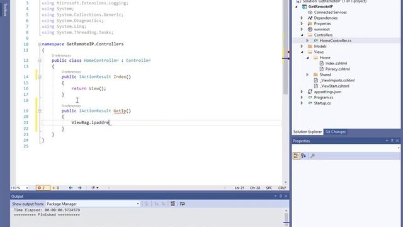Collapse the Index method at line 14
Image resolution: width=403 pixels, height=227 pixels.
tap(40, 77)
